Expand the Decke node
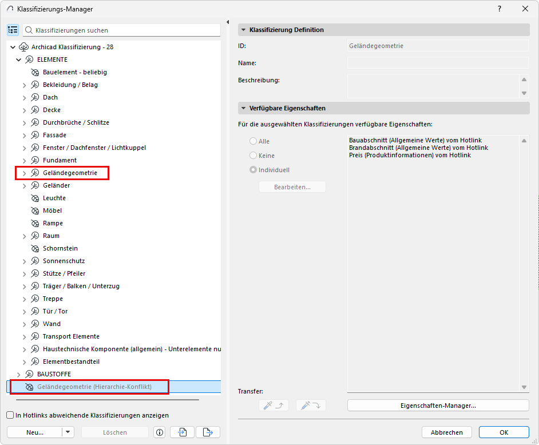This screenshot has height=445, width=539. pyautogui.click(x=25, y=110)
